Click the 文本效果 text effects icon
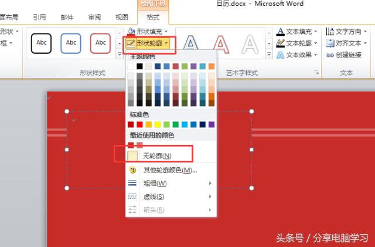Viewport: 375px width, 247px height. pos(280,55)
